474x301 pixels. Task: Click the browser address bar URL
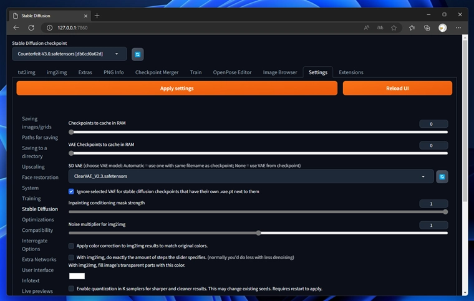[x=72, y=28]
